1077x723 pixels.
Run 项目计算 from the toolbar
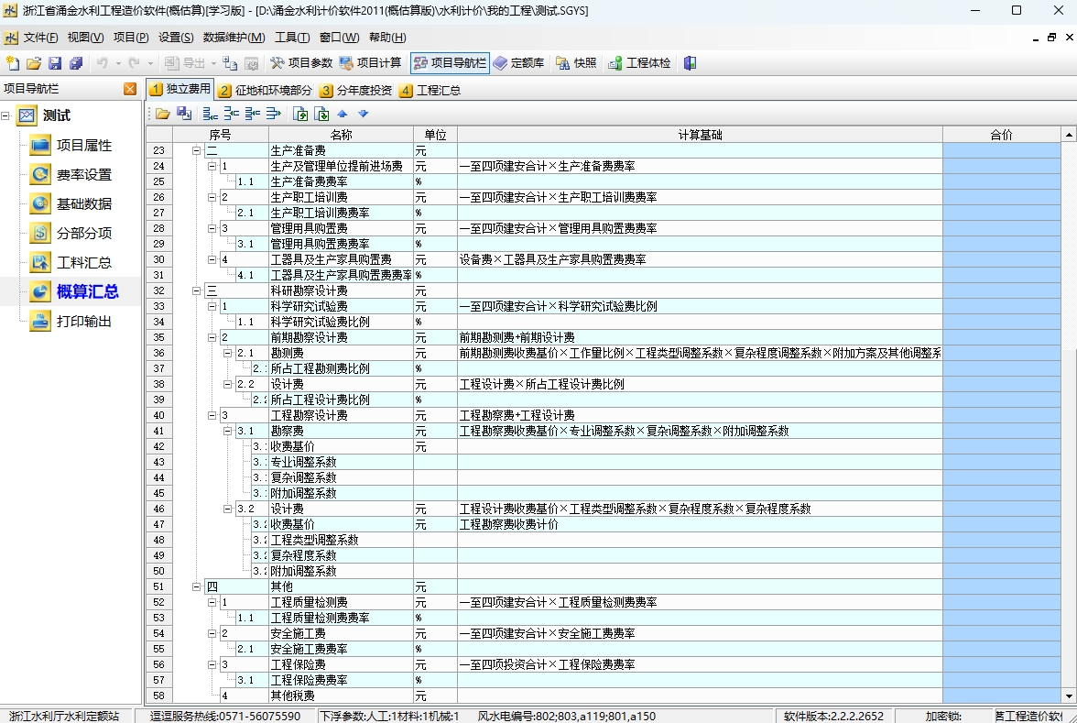370,63
